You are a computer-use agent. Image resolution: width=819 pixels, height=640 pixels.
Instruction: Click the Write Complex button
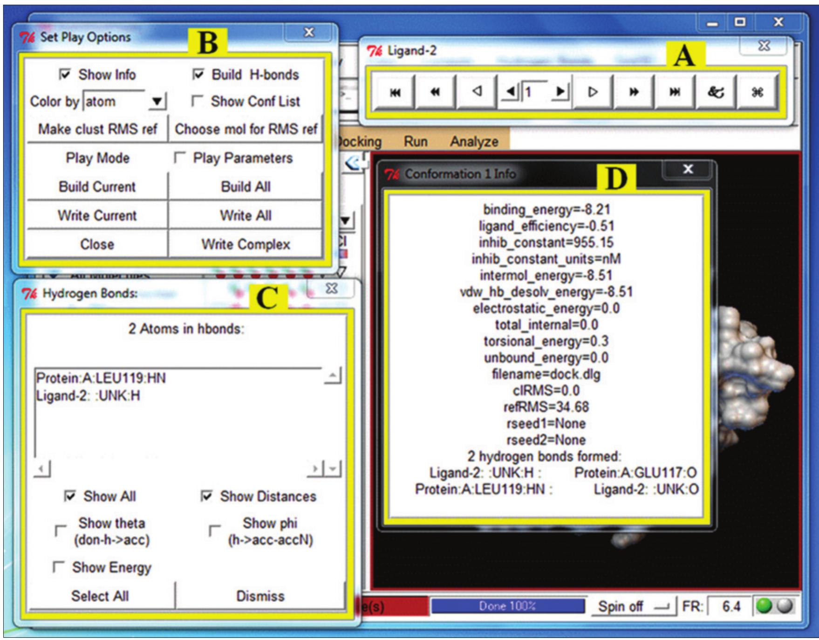click(x=246, y=244)
